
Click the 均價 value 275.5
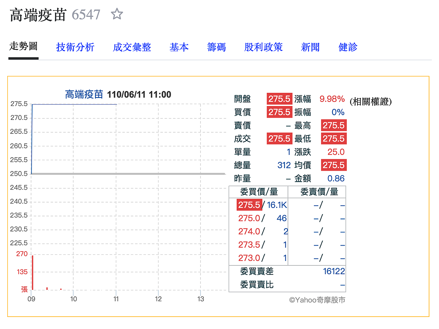pyautogui.click(x=334, y=165)
